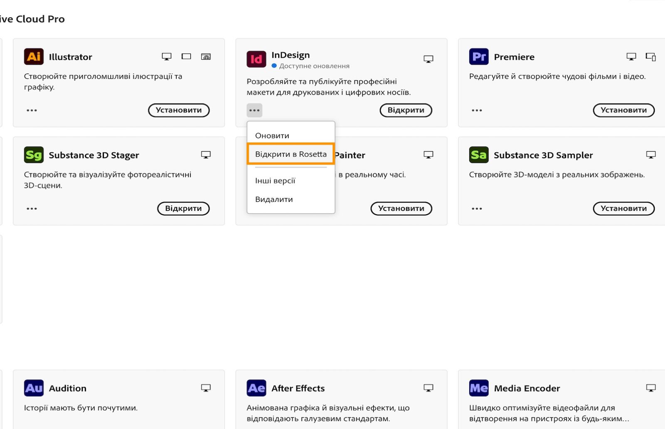This screenshot has width=665, height=429.
Task: Click the After Effects Ae app icon
Action: 256,388
